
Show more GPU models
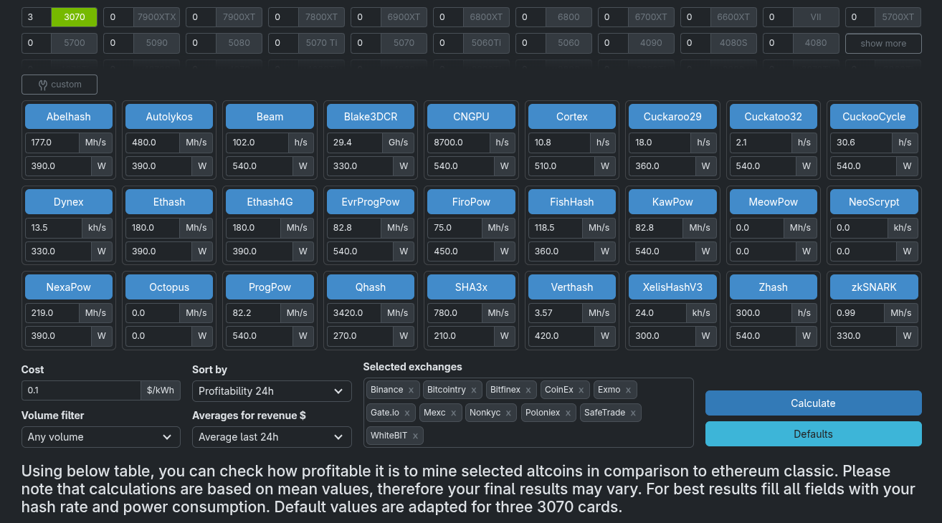click(882, 44)
